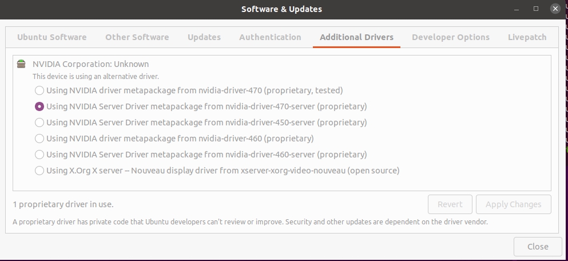Click the 'NVIDIA Corporation: Unknown' heading
This screenshot has height=261, width=568.
pos(90,64)
